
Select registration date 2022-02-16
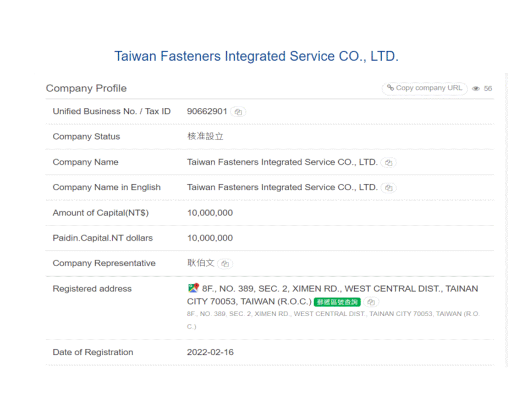210,352
